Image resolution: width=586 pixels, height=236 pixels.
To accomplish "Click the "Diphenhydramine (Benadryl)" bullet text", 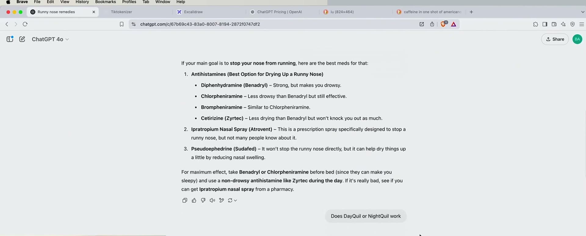I will [234, 85].
